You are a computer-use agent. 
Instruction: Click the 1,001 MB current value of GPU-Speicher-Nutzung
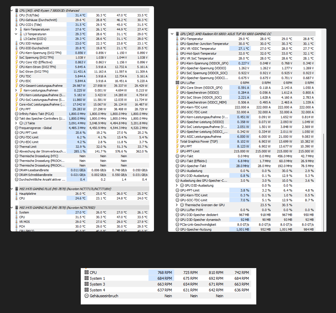tap(243, 229)
